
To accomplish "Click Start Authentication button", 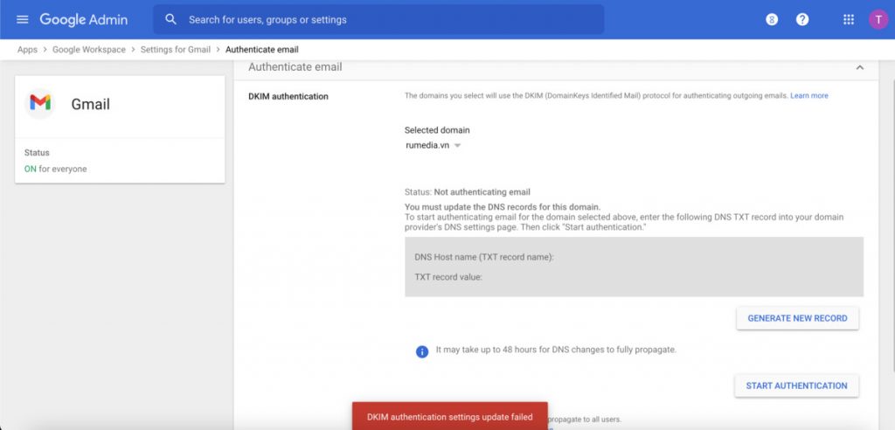I will [796, 385].
